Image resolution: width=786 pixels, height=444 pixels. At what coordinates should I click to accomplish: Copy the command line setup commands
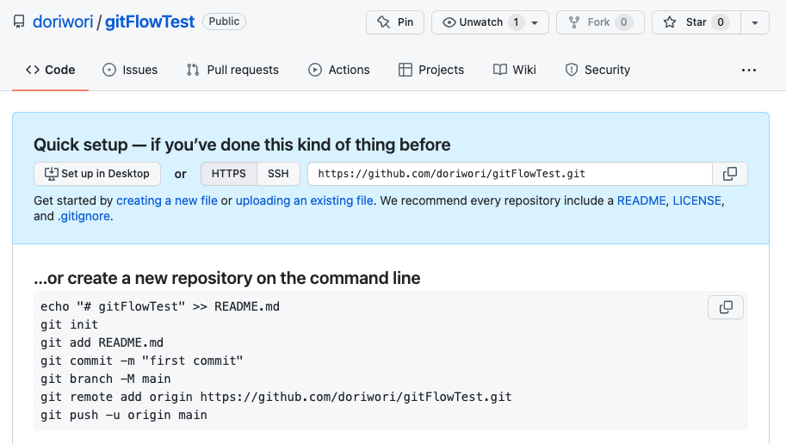tap(726, 307)
